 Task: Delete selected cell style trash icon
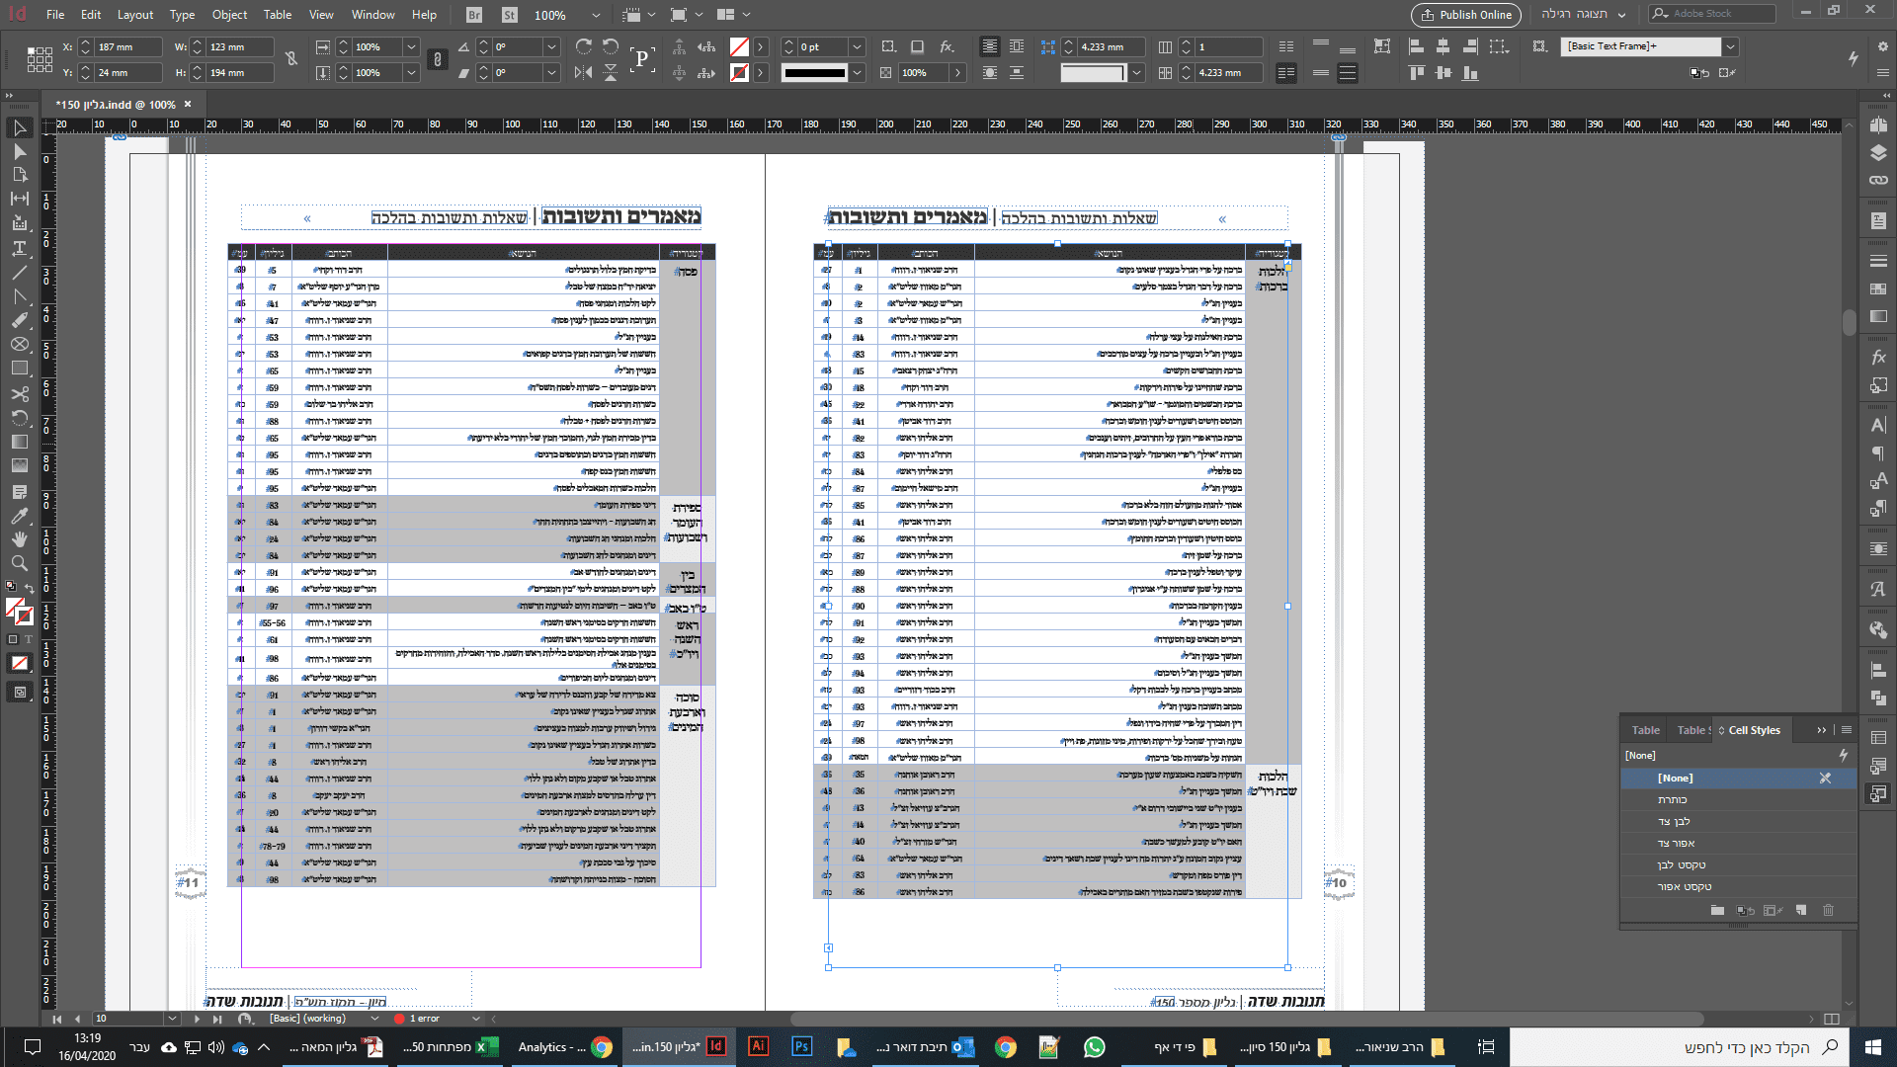1828,910
